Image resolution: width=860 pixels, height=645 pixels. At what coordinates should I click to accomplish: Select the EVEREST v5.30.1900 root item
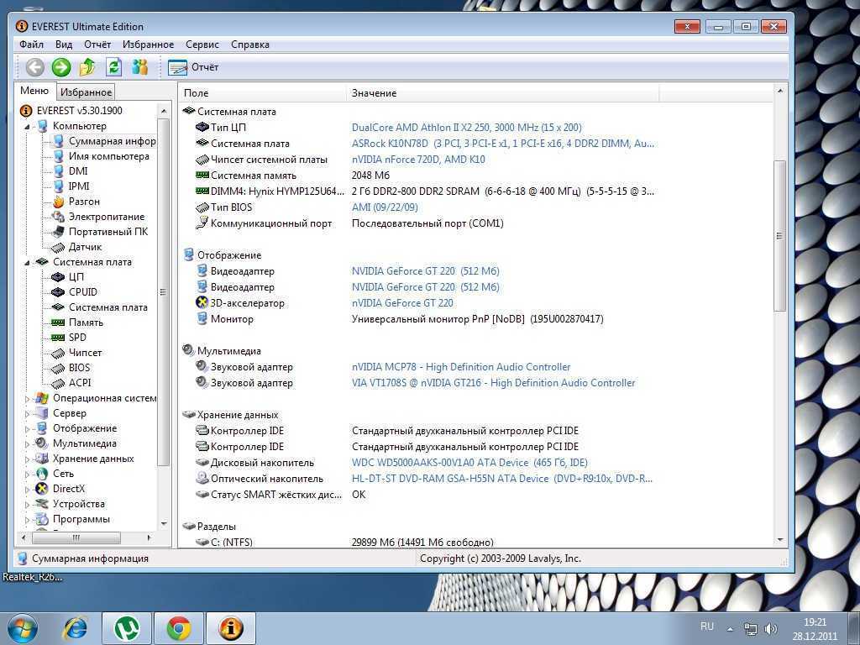(x=71, y=110)
